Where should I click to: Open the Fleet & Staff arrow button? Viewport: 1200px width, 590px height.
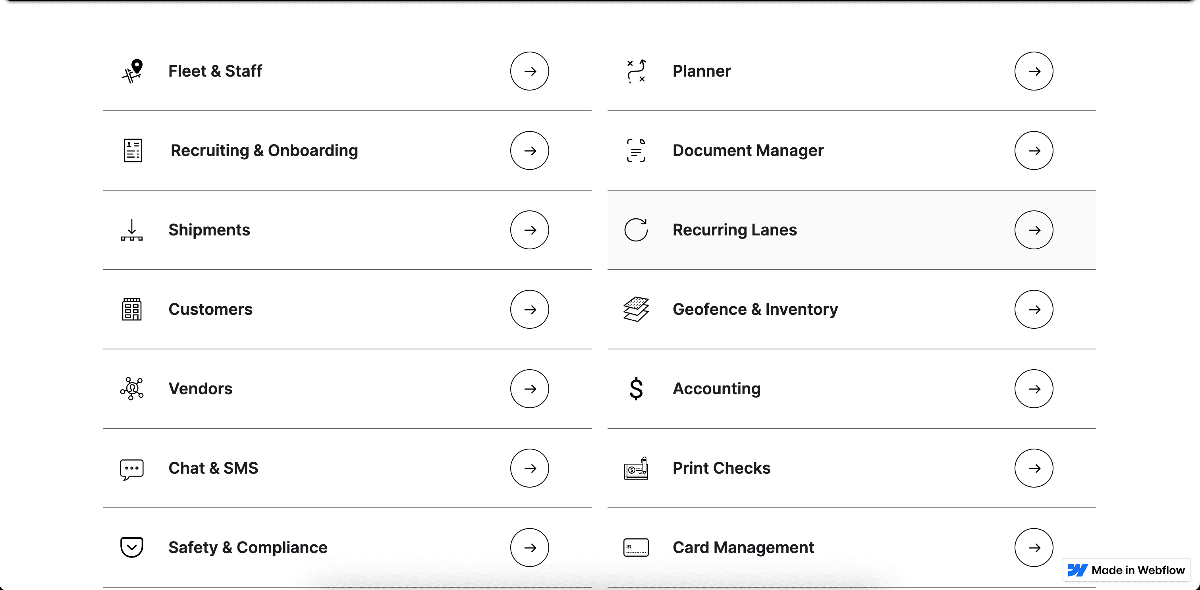click(530, 71)
